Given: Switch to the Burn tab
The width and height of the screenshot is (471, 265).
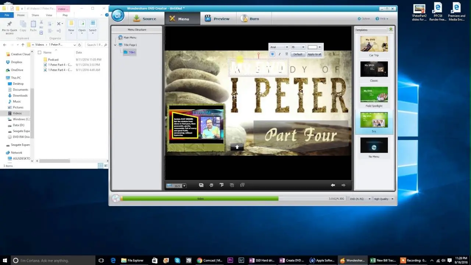Looking at the screenshot, I should [x=249, y=18].
